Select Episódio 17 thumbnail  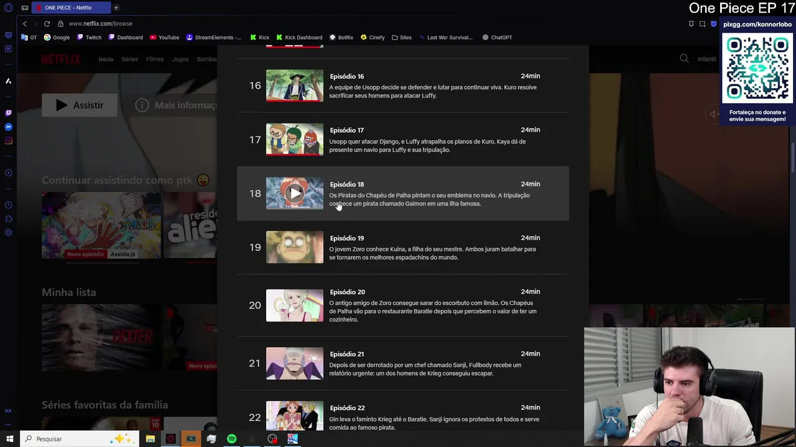(295, 139)
